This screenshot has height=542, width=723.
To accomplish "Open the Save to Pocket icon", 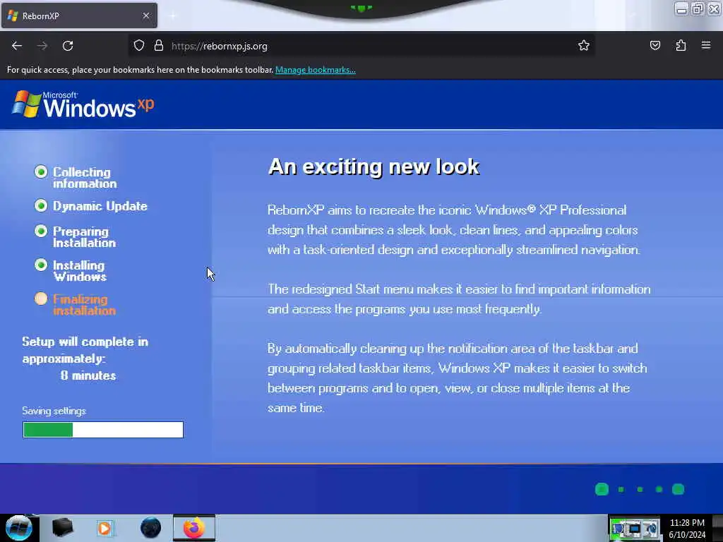I will pyautogui.click(x=655, y=45).
